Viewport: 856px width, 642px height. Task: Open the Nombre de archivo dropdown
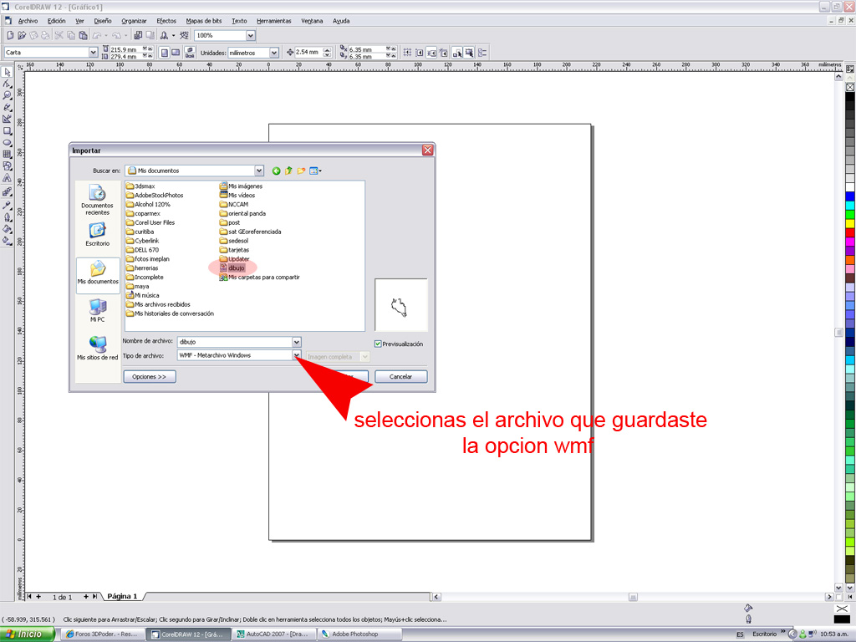(297, 342)
